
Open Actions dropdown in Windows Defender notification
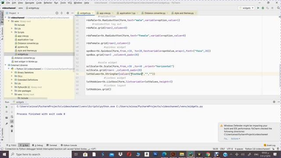coord(235,139)
